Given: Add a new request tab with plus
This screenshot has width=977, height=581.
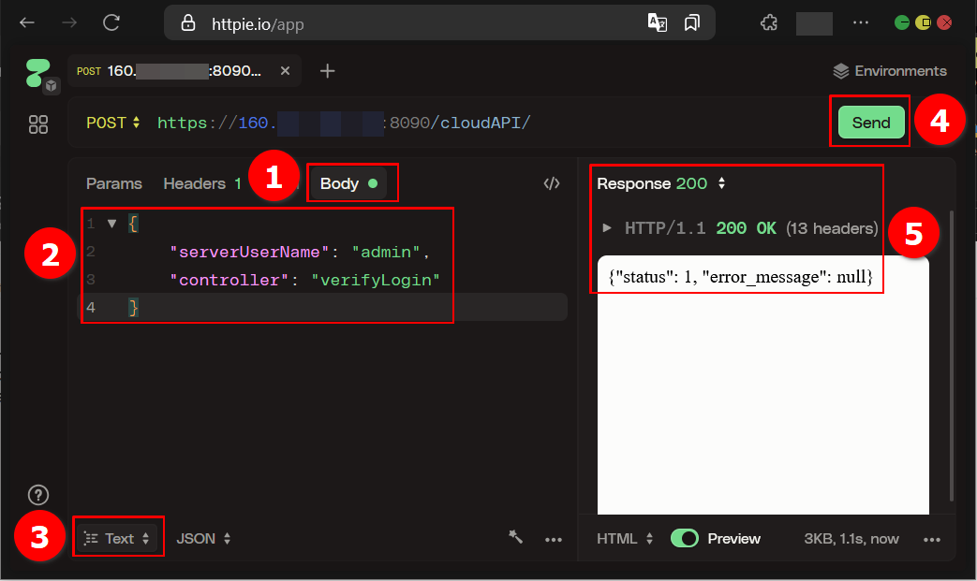Looking at the screenshot, I should tap(327, 71).
